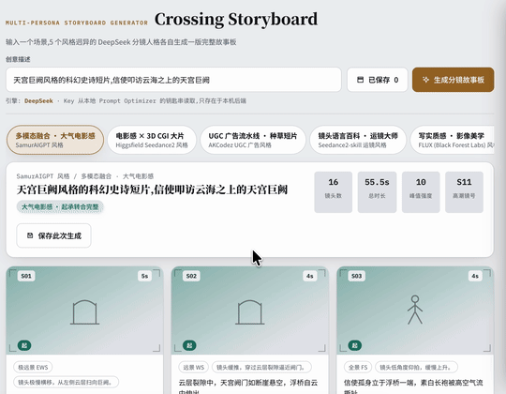Click the 16 镜头数 stat tile
This screenshot has height=394, width=506.
pyautogui.click(x=334, y=192)
